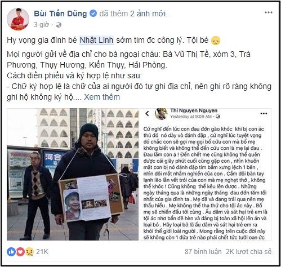Viewport: 281px width, 267px height.
Task: Open the 21K reactions count list
Action: 42,252
